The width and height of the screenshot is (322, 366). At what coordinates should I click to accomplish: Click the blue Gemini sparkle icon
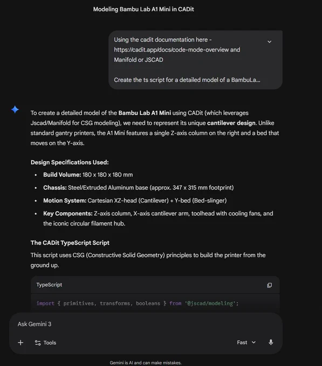[15, 109]
